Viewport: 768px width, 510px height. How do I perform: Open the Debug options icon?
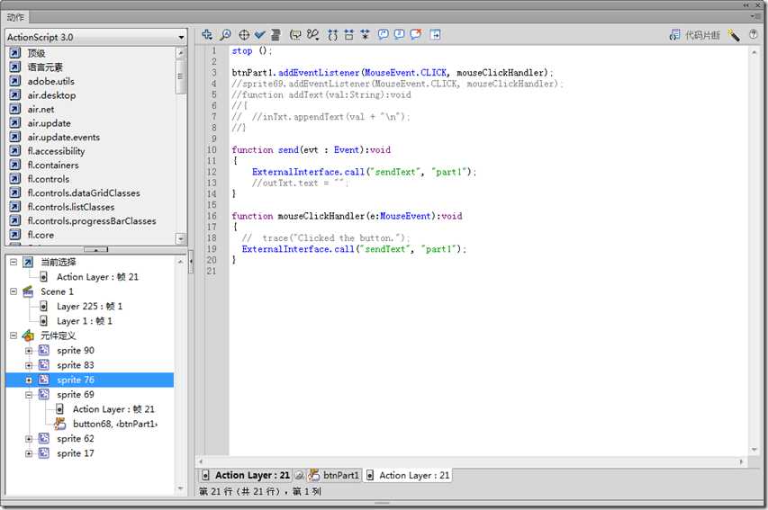(x=313, y=35)
